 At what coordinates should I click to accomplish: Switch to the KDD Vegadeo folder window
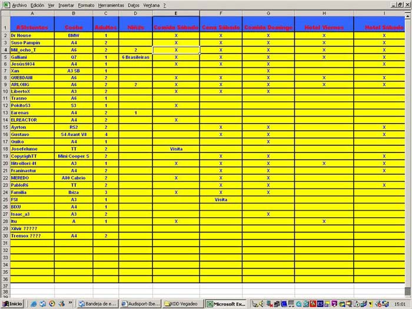click(x=182, y=304)
